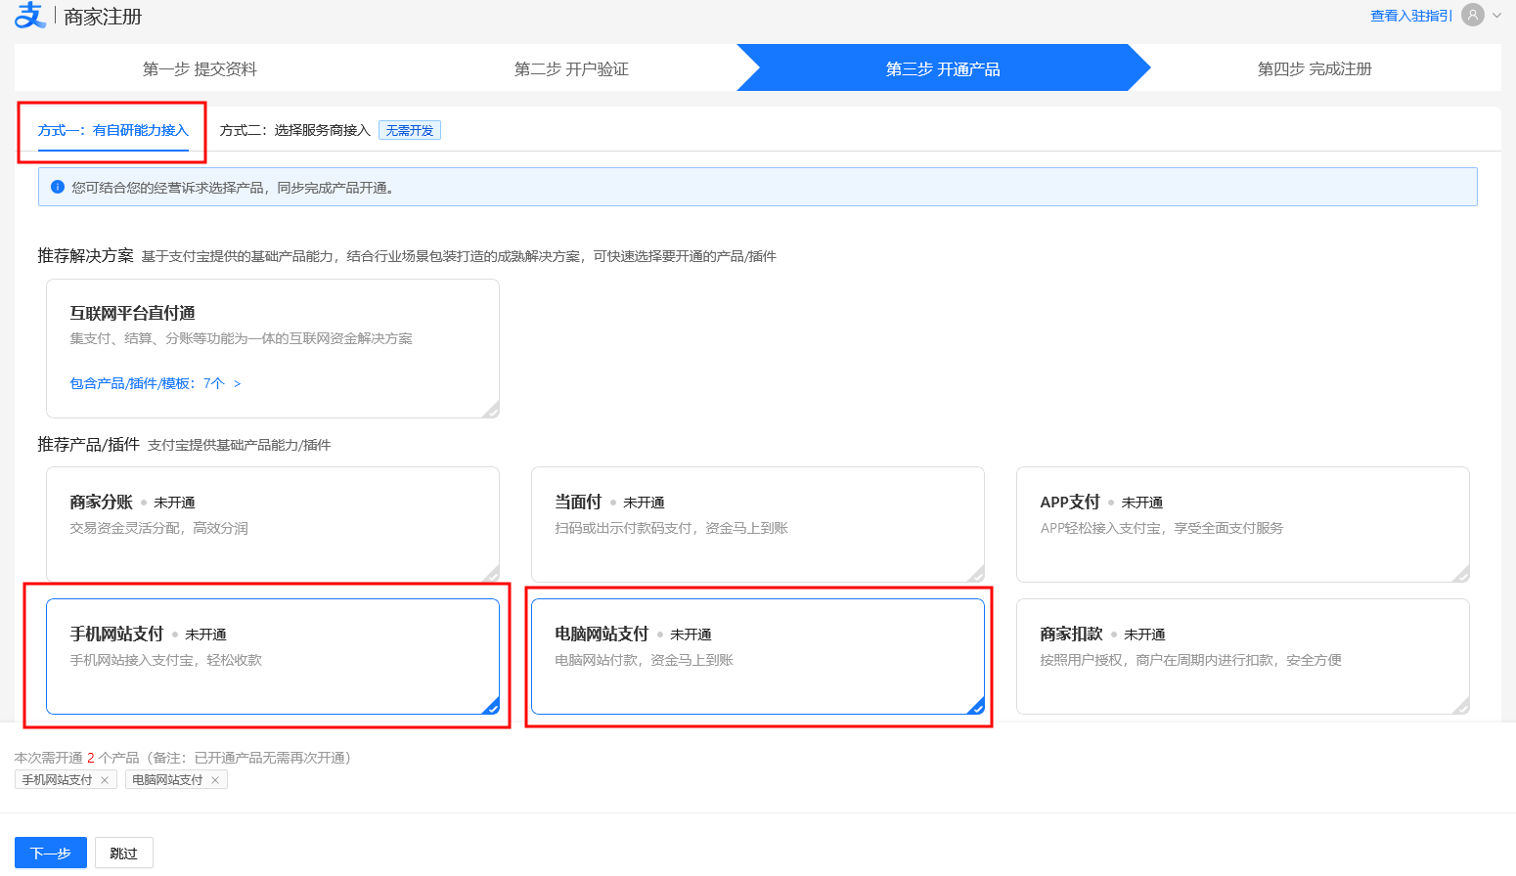The image size is (1516, 876).
Task: Expand 包含产品/插件/模板 7个 list
Action: (x=155, y=383)
